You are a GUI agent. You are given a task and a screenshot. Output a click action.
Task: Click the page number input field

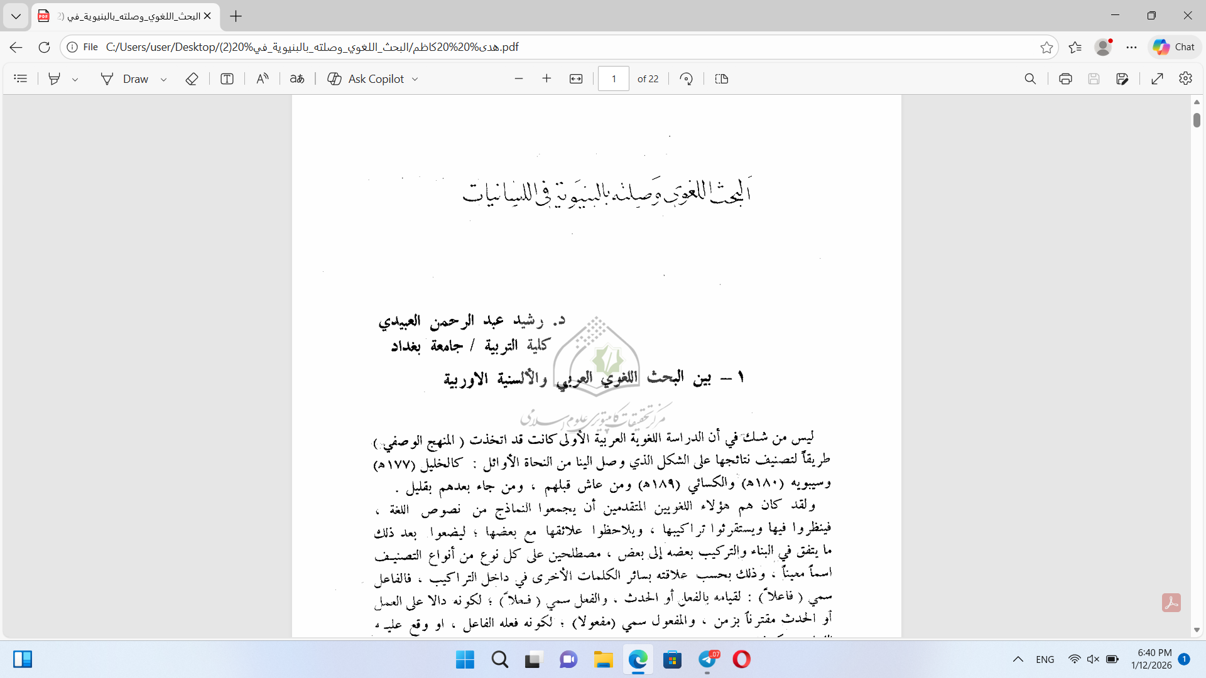(614, 78)
